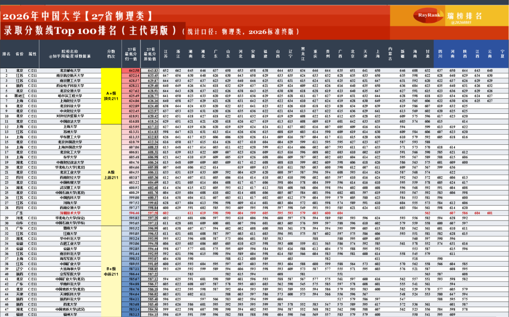509x317 pixels.
Task: Select the 内蒙古 province column header
Action: point(390,54)
